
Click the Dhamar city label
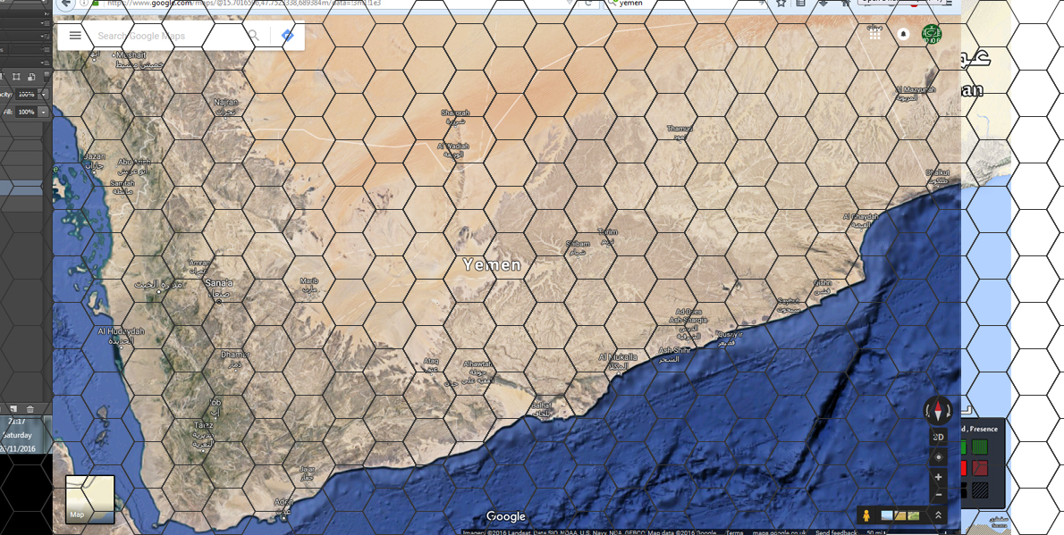pos(235,355)
